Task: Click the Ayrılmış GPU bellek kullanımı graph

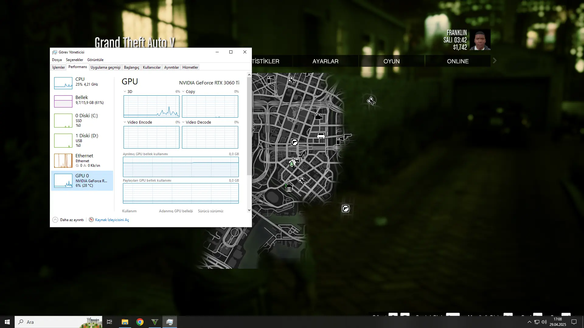Action: (181, 167)
